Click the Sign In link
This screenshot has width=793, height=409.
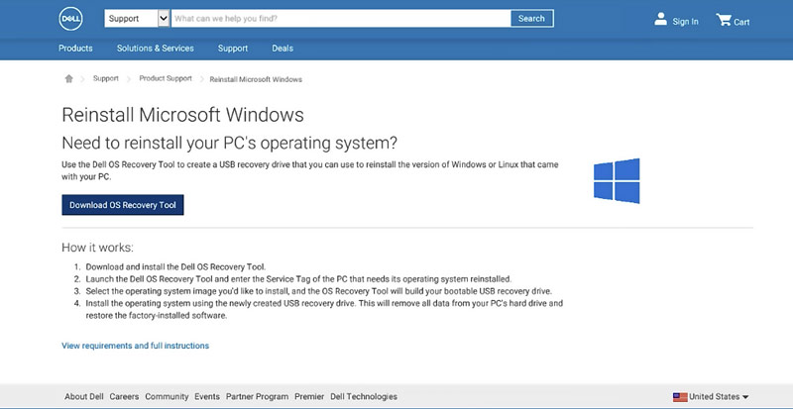685,22
